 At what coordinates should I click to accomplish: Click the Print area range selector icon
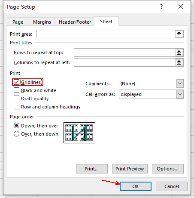[179, 34]
